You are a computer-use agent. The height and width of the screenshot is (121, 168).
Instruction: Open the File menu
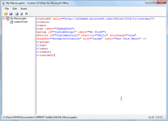click(x=7, y=9)
